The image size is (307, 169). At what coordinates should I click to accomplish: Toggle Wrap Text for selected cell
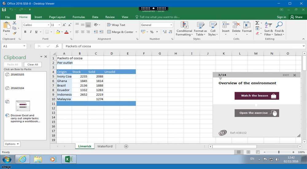116,25
